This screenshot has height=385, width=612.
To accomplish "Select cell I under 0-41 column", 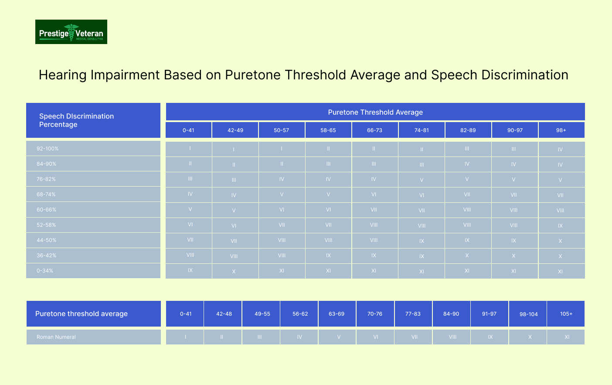I will tap(189, 149).
